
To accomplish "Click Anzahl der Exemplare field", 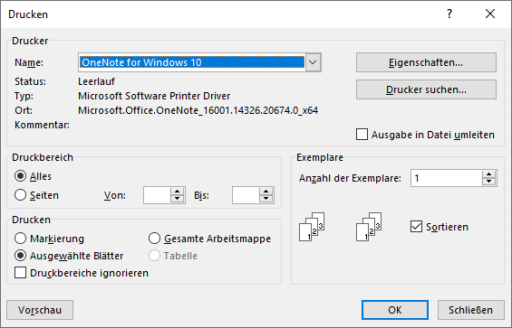I will 446,178.
